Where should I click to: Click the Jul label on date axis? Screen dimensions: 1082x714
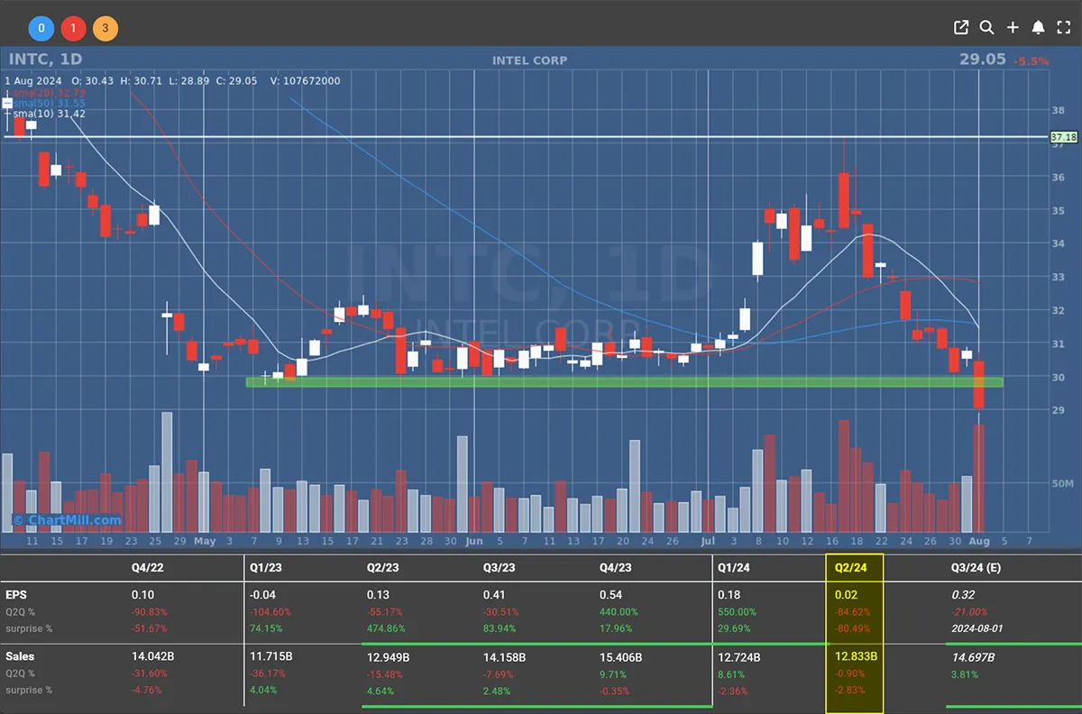pyautogui.click(x=708, y=541)
